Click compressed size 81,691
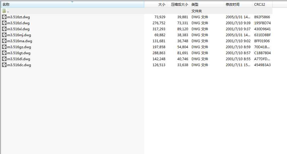The width and height of the screenshot is (287, 154). coord(183,53)
